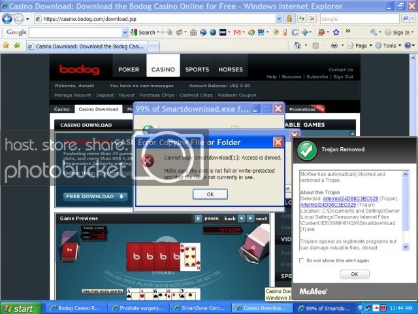Select the Casino Download browser tab
Screen dimensions: 418x314
tap(87, 46)
